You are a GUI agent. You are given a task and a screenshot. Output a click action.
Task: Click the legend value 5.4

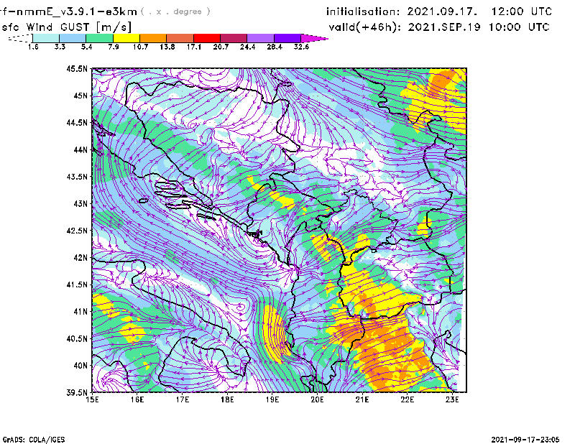pos(86,47)
